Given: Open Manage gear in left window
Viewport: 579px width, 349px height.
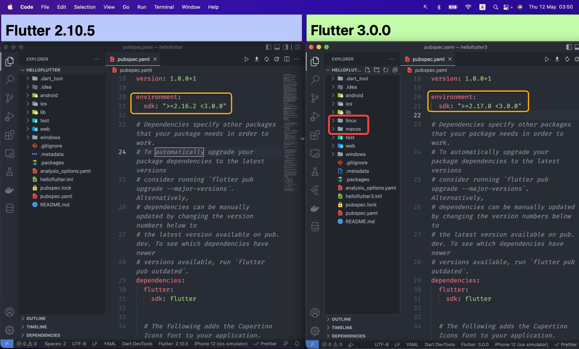Looking at the screenshot, I should point(10,330).
